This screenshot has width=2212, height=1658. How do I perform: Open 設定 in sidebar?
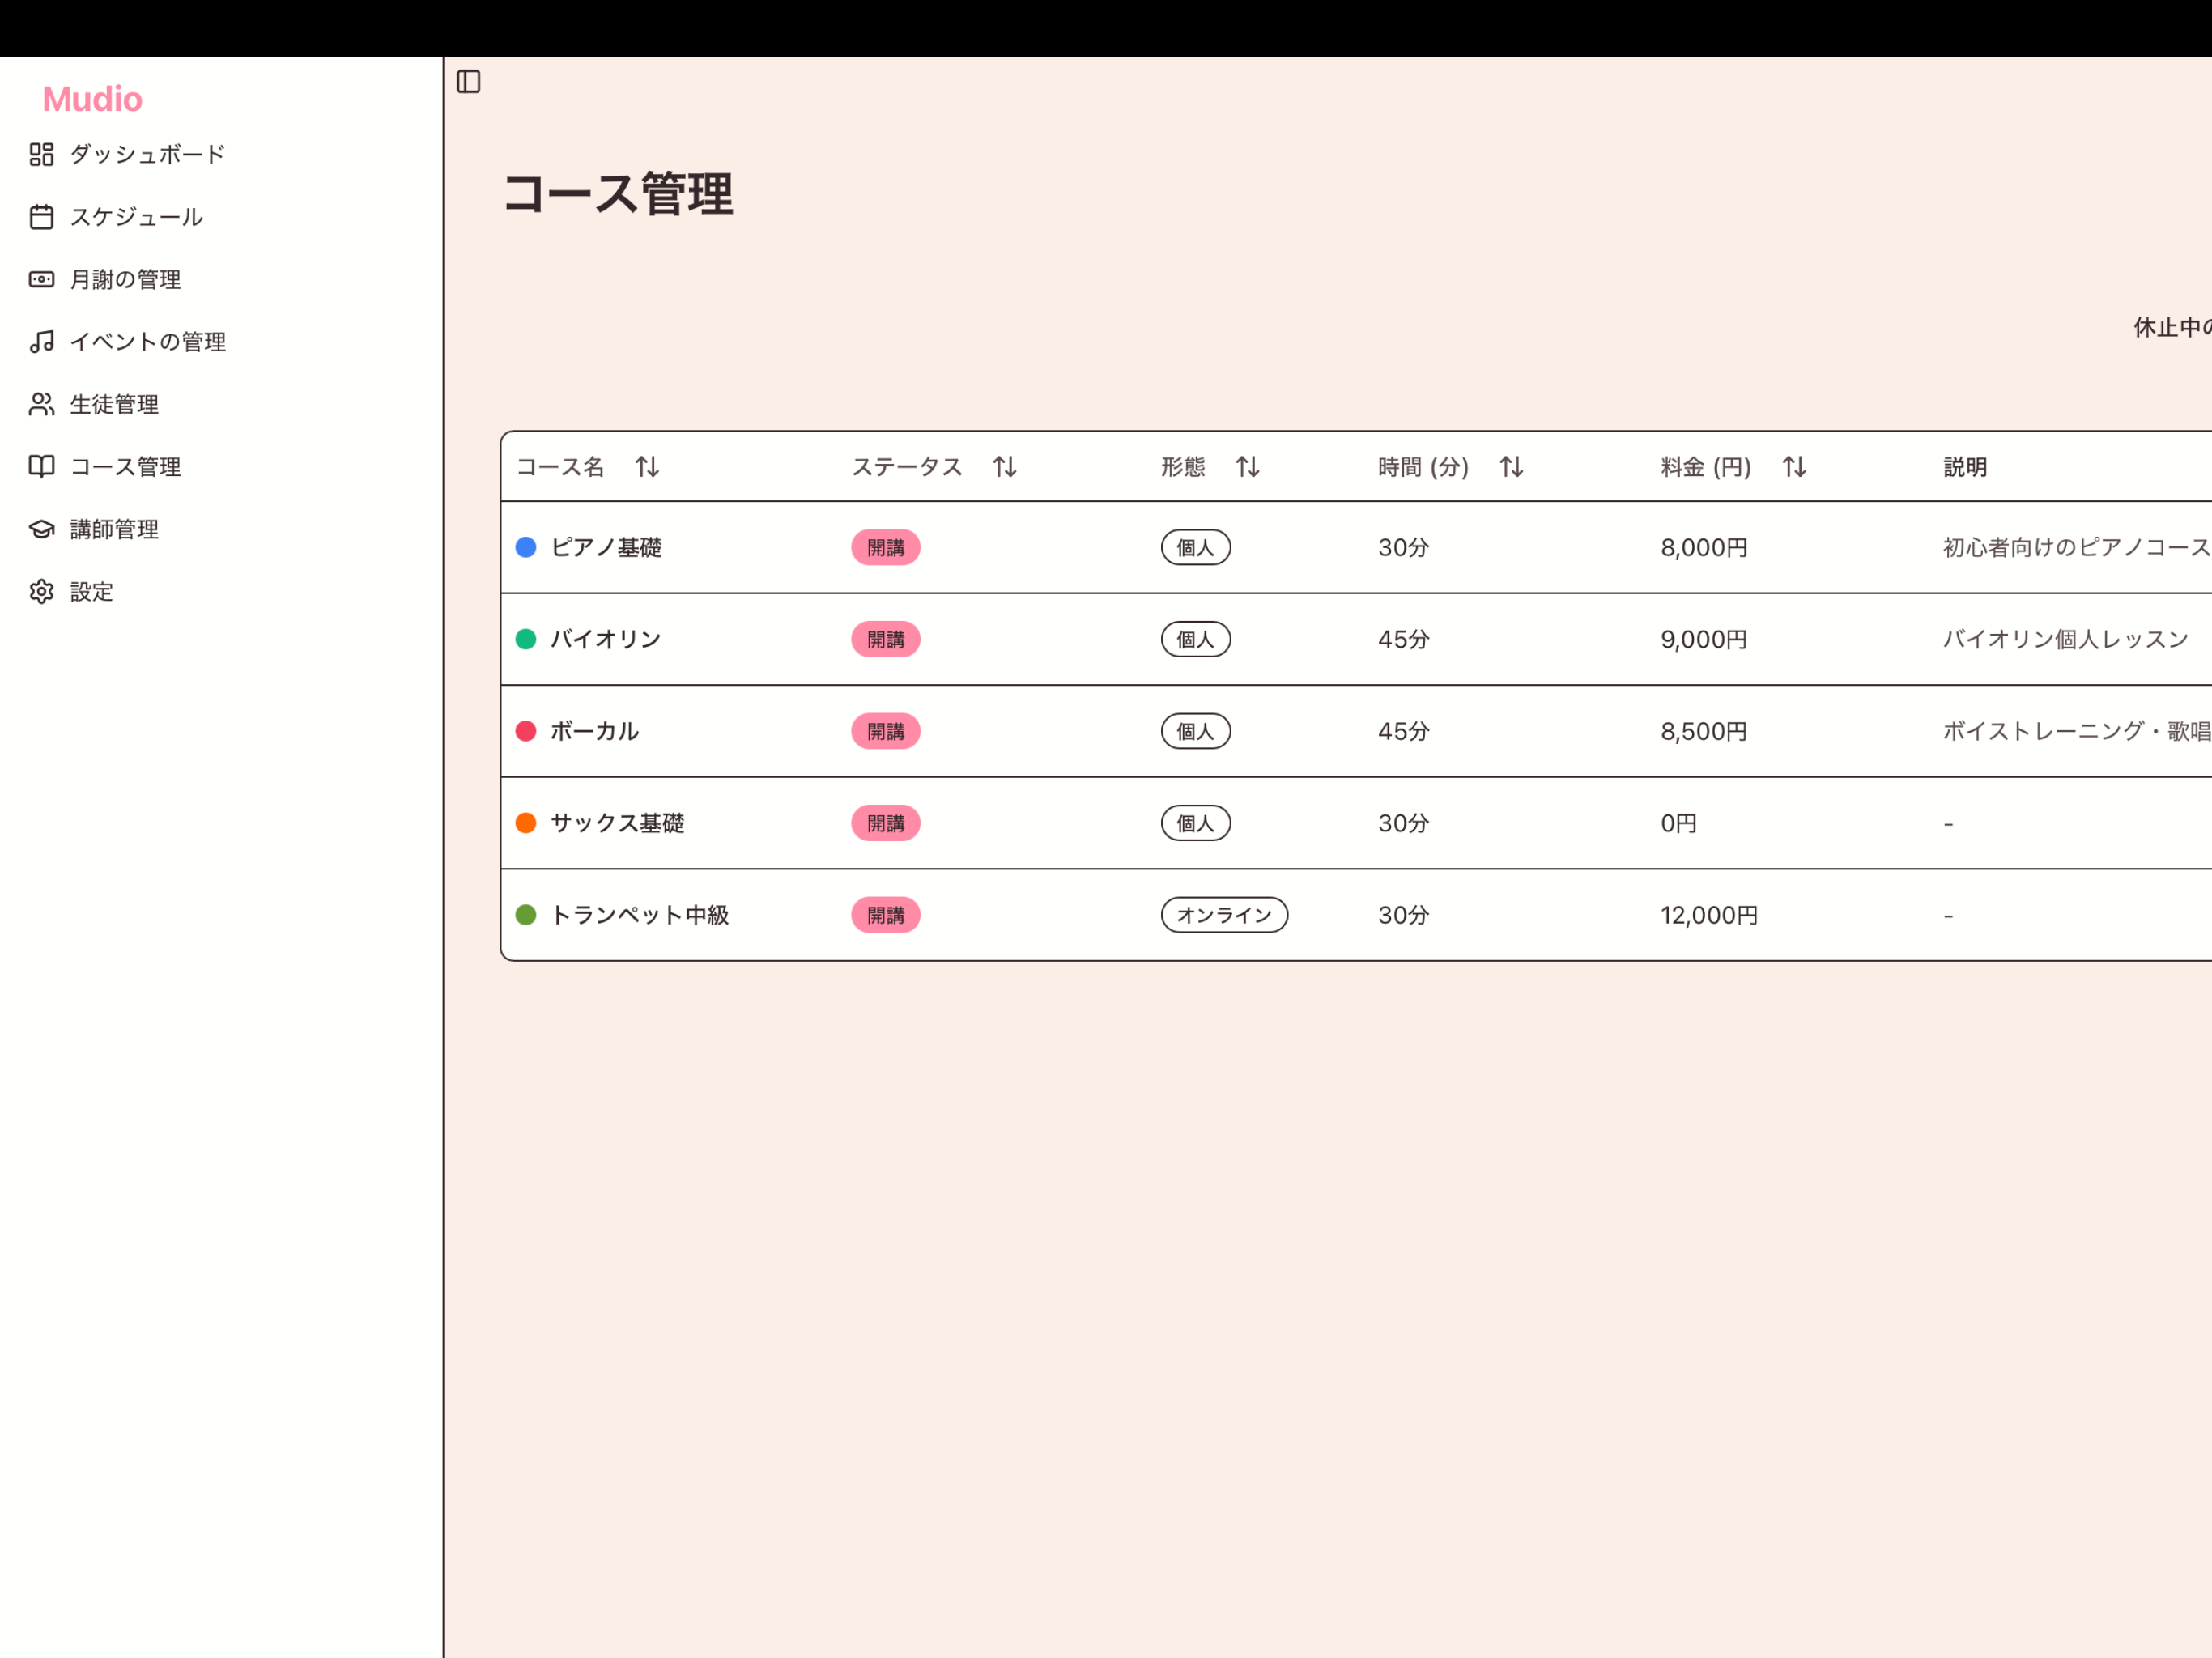[x=91, y=592]
